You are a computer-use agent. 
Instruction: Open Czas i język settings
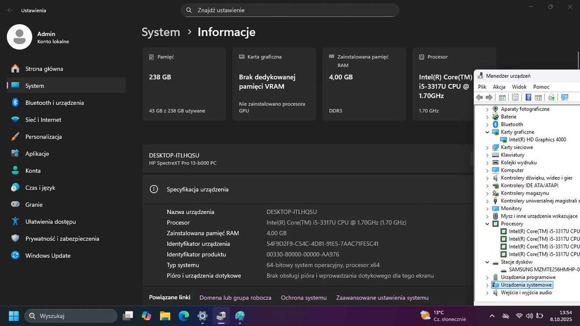[66, 188]
